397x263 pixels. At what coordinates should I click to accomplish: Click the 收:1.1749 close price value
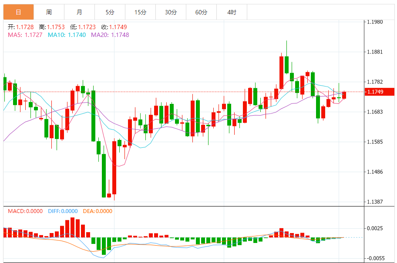click(114, 27)
